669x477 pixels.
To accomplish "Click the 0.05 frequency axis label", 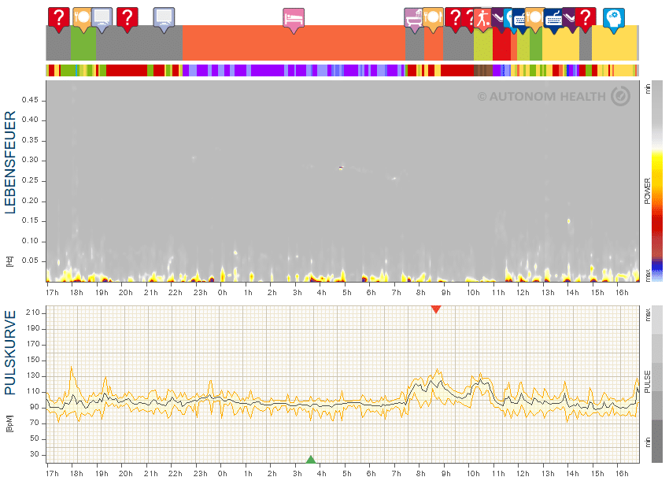I will point(30,261).
